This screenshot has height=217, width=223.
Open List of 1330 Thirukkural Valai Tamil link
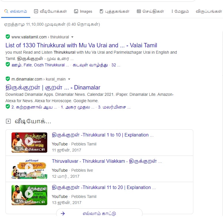click(81, 45)
